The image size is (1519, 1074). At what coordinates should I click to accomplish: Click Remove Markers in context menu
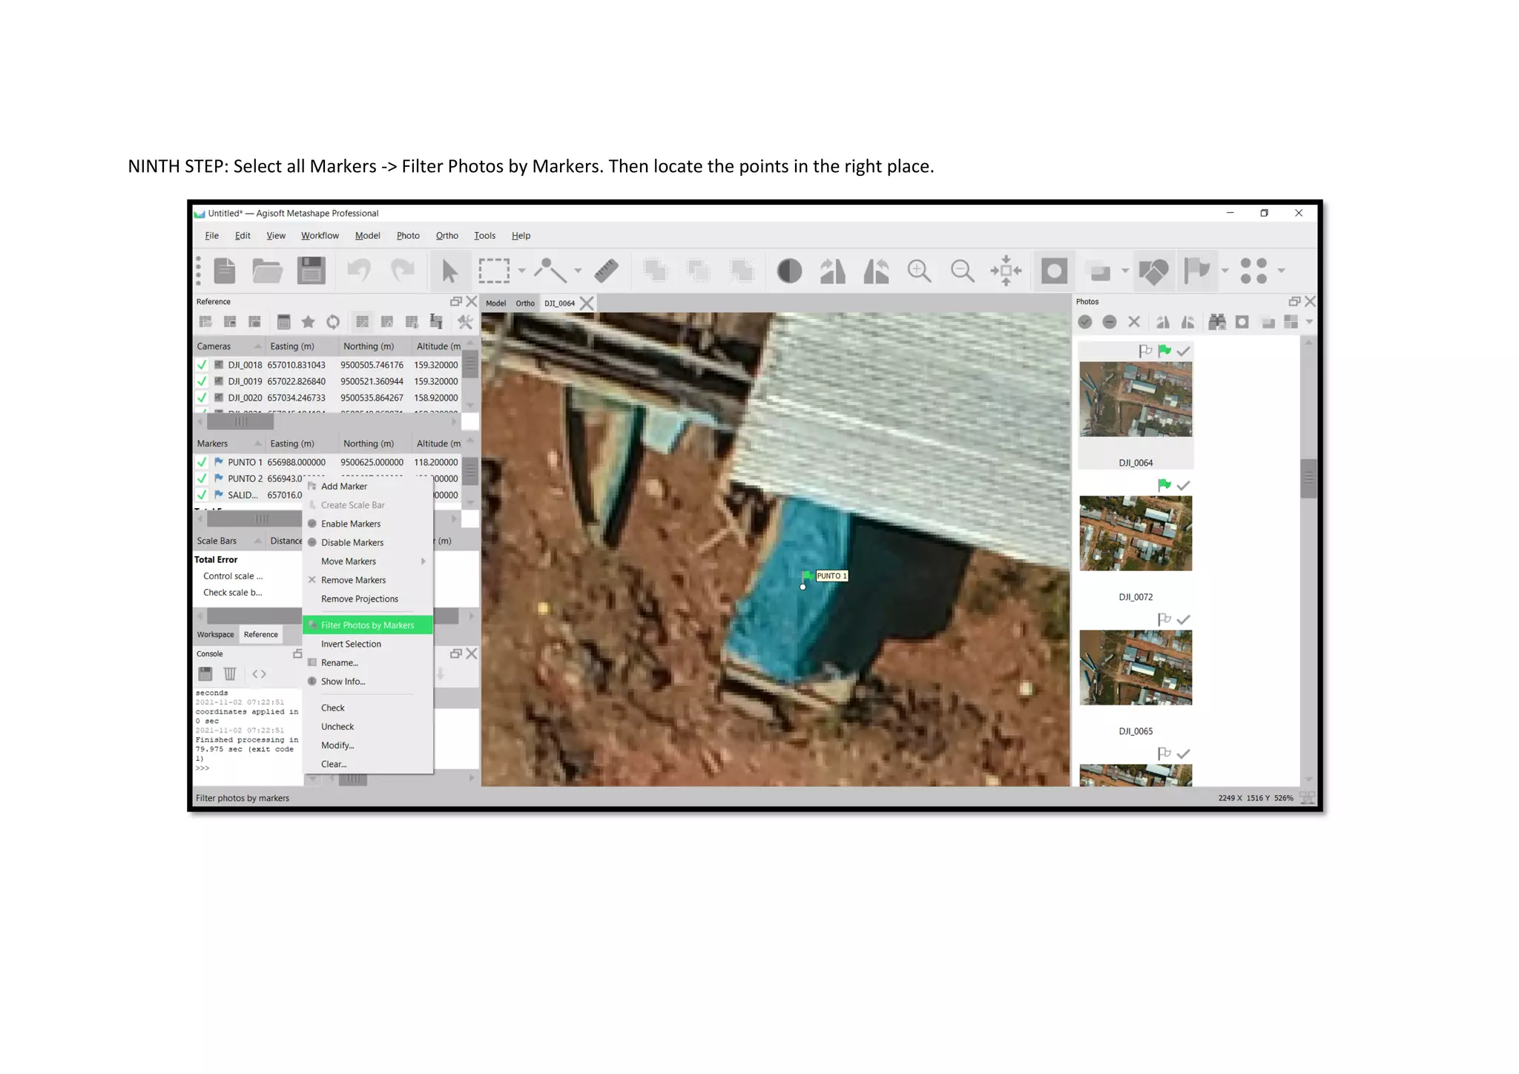[353, 580]
